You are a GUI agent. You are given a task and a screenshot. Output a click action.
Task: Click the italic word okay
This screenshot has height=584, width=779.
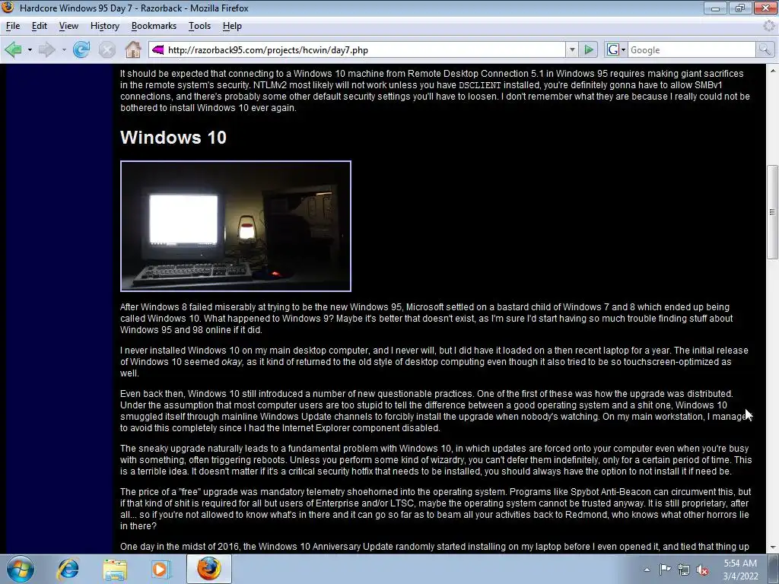tap(232, 362)
